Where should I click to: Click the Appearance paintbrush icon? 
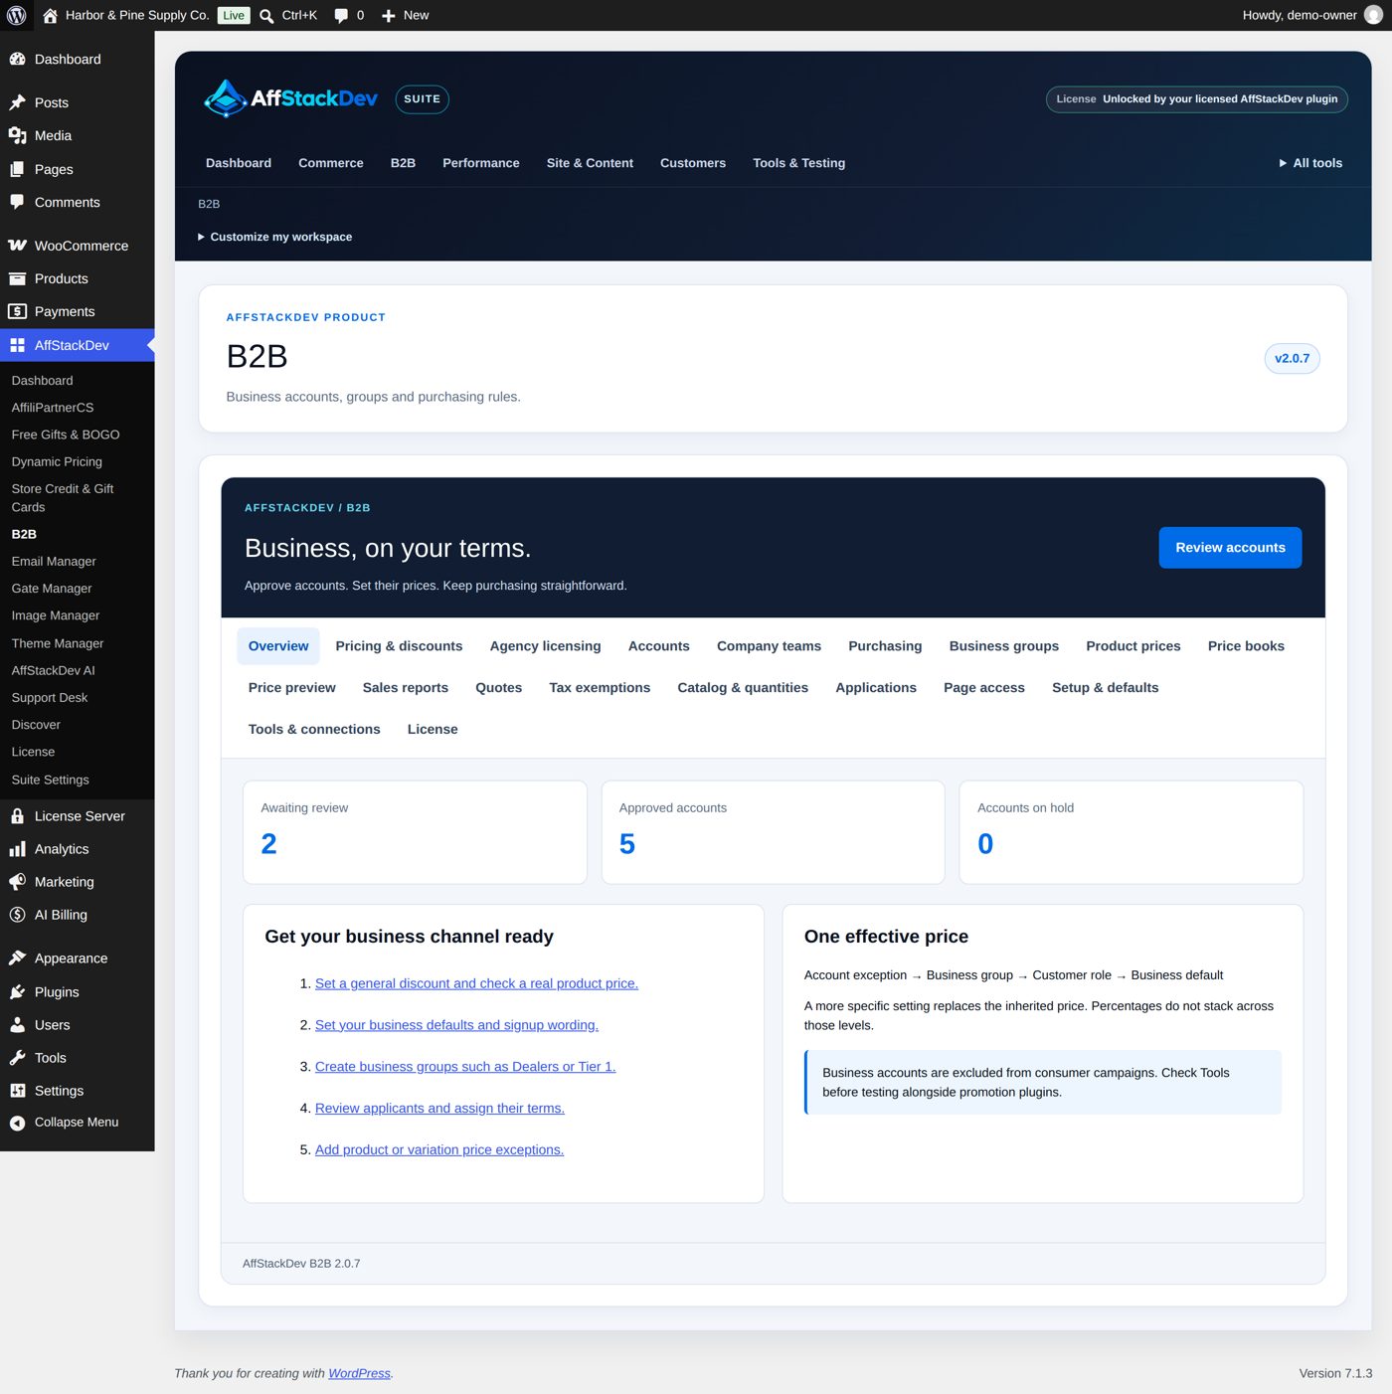[17, 958]
